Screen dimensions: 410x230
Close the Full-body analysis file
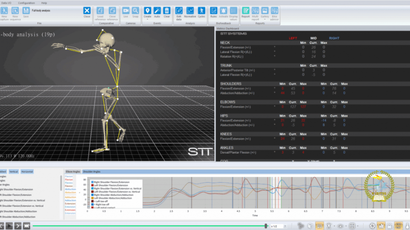(x=87, y=11)
